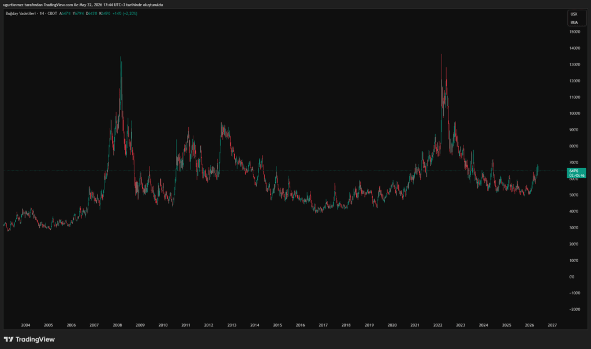The image size is (591, 349).
Task: Open the USX currency selector
Action: coord(574,14)
